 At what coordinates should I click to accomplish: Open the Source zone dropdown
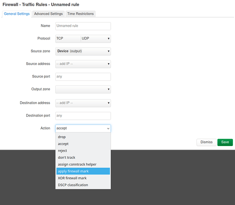tap(83, 51)
